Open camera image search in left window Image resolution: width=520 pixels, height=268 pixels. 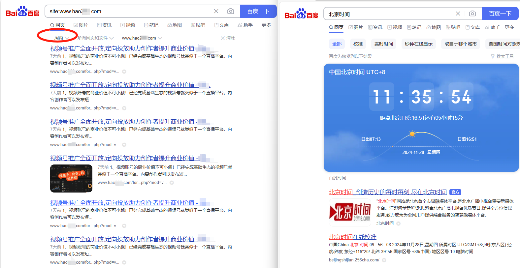tap(231, 11)
